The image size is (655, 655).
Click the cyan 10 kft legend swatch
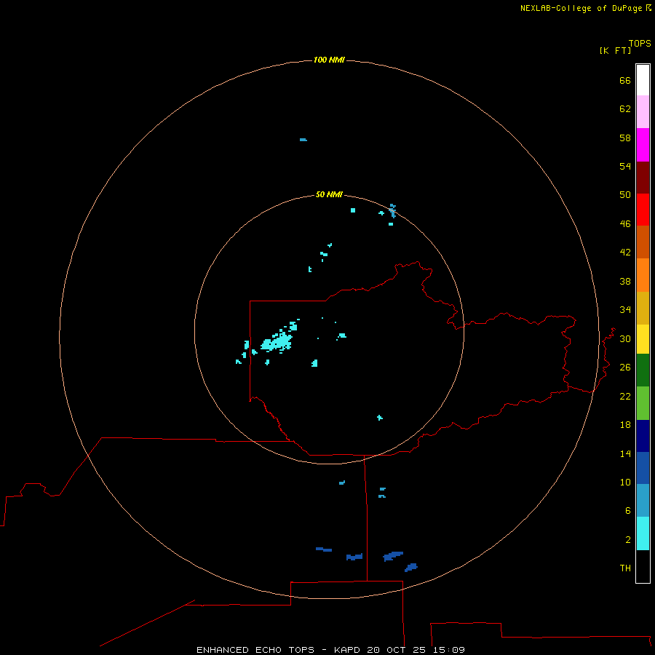(x=643, y=533)
